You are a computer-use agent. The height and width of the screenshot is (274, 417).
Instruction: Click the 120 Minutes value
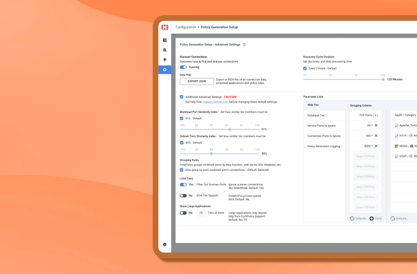394,79
